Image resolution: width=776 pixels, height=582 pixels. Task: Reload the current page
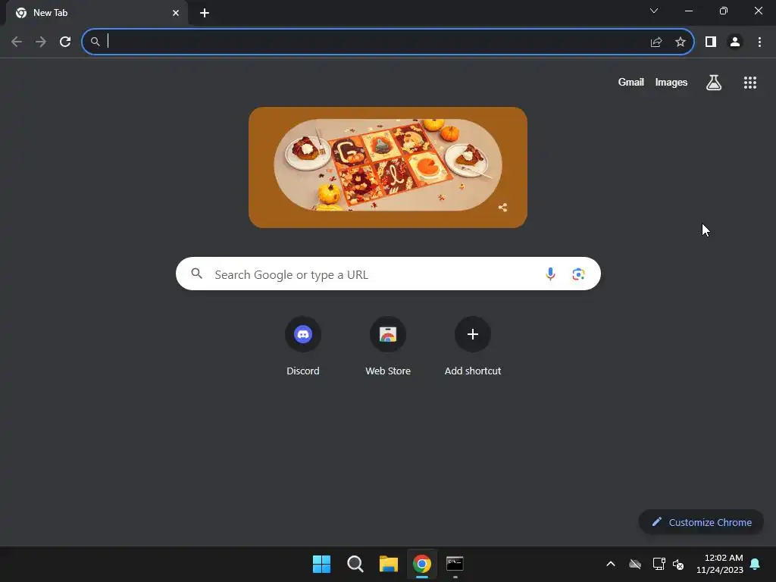(65, 42)
